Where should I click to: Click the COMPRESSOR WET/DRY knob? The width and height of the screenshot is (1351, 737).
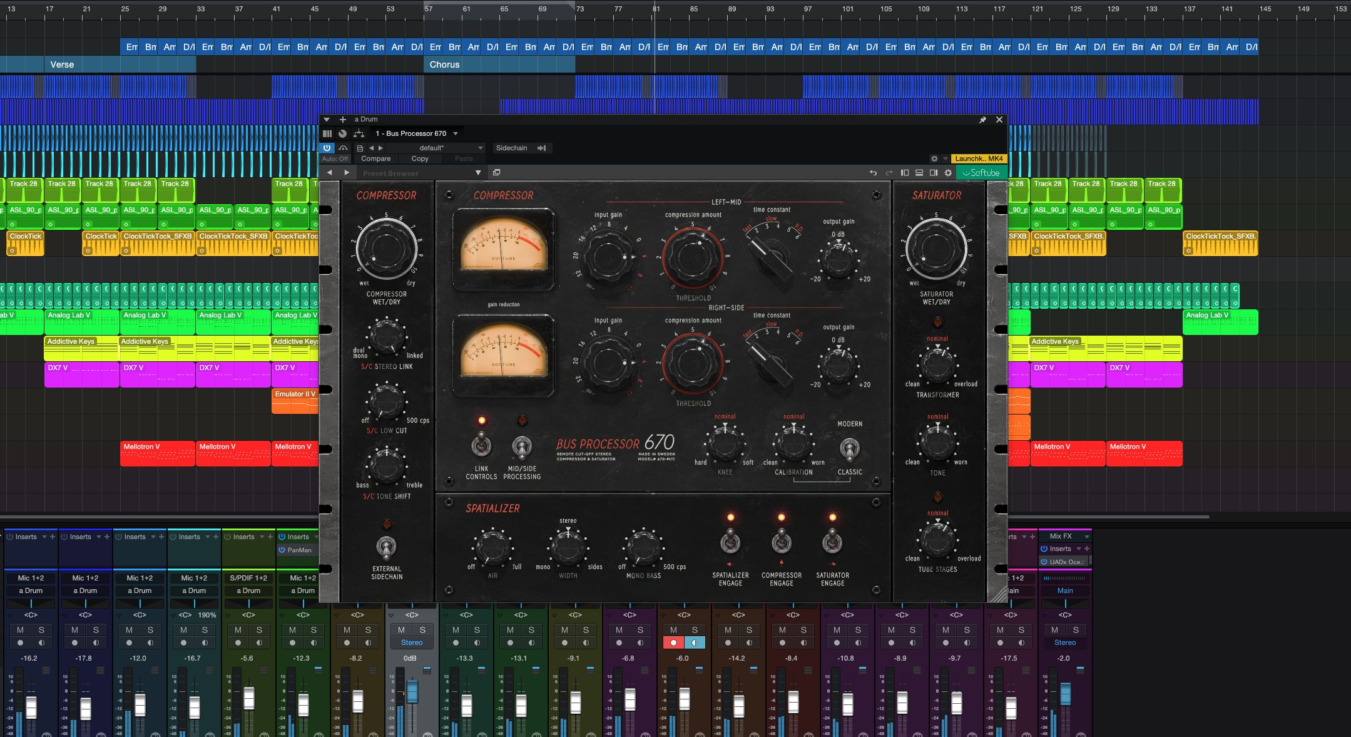(x=386, y=248)
